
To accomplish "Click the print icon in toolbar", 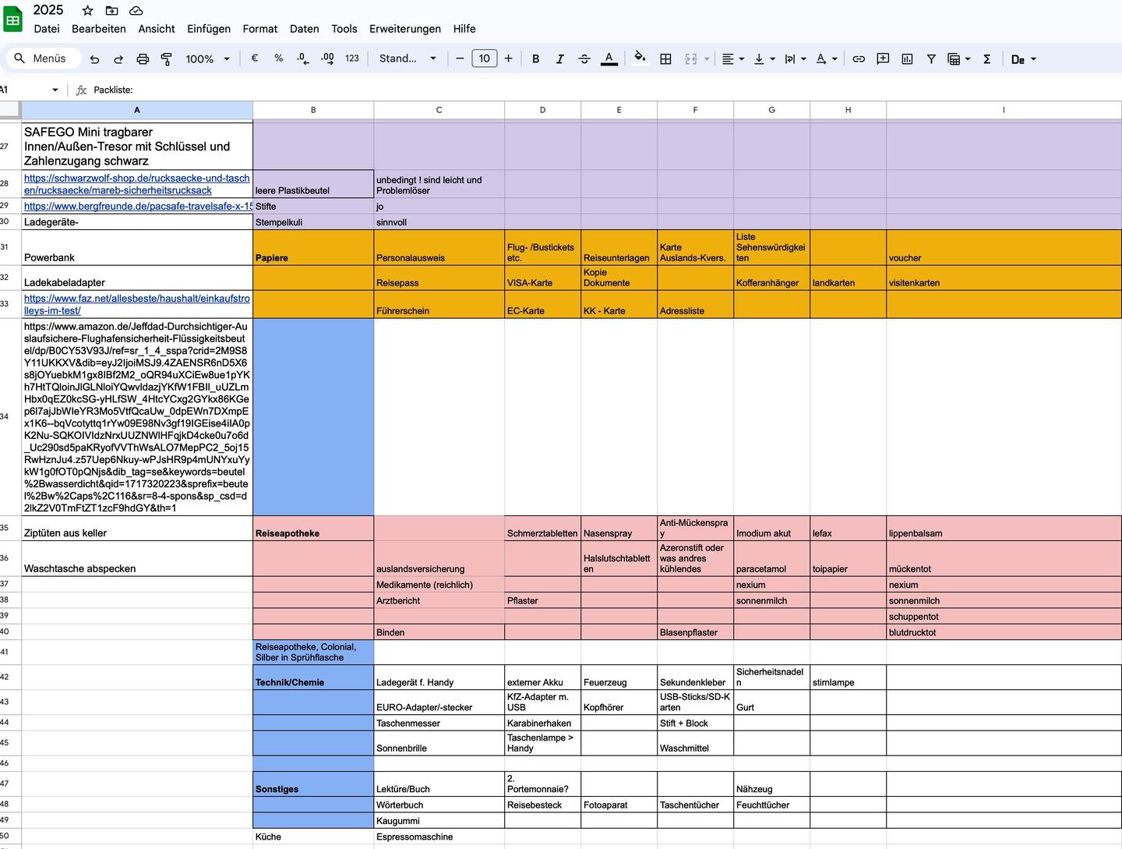I will coord(143,59).
